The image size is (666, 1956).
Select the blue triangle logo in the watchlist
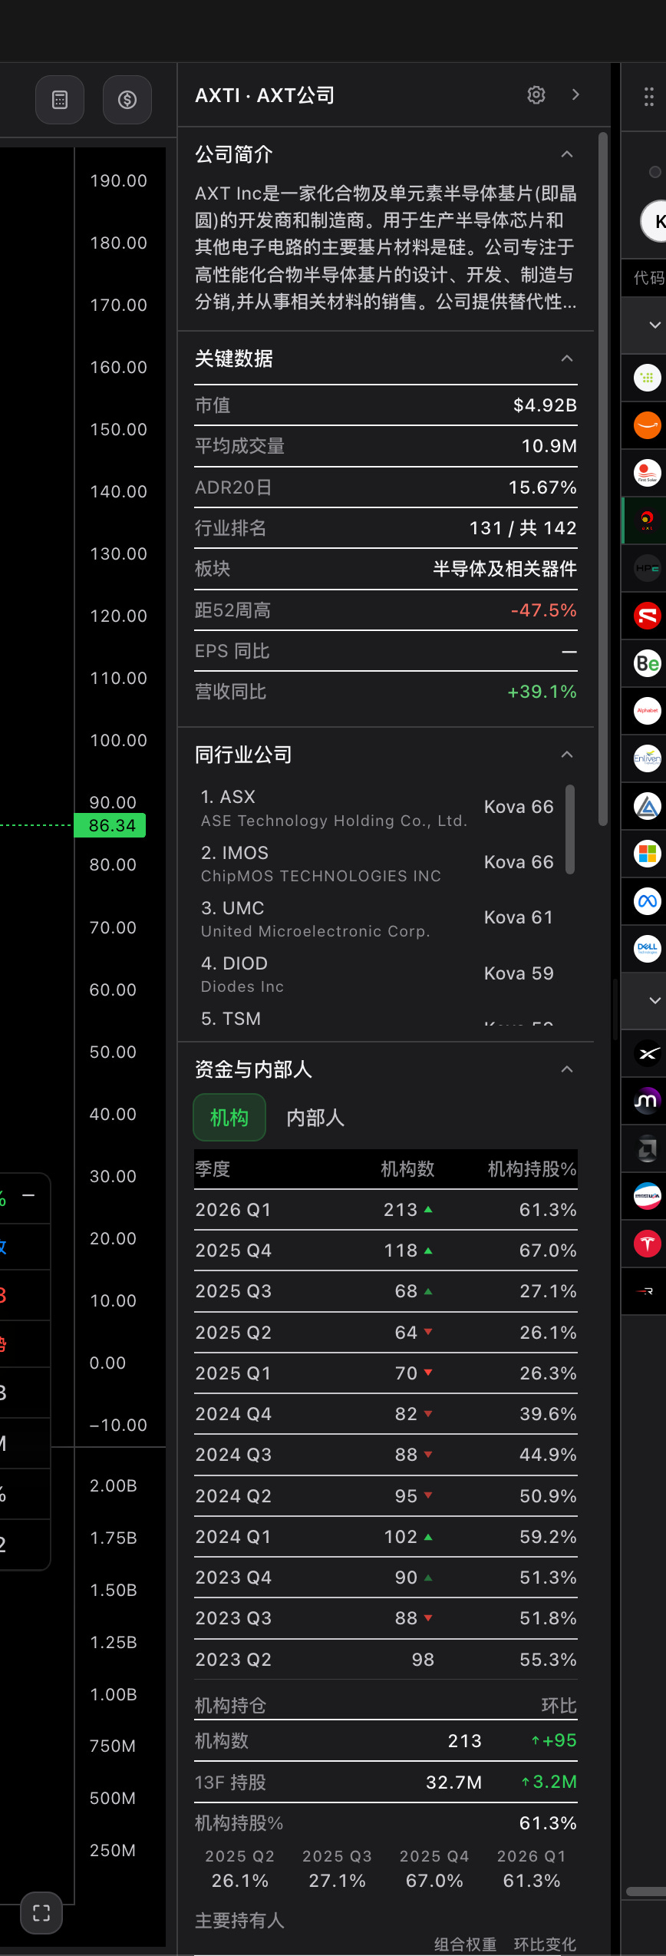(x=648, y=806)
